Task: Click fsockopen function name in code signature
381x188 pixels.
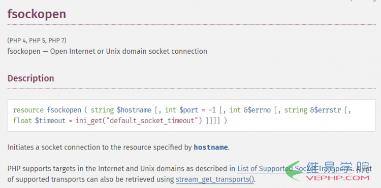Action: point(64,110)
